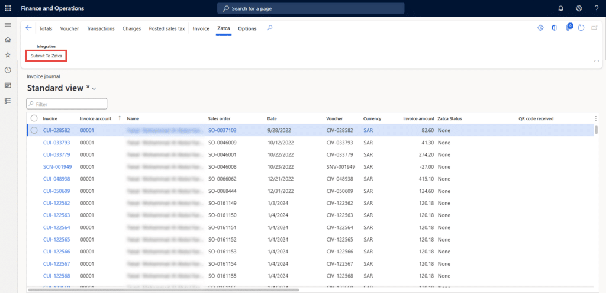Screen dimensions: 606x293
Task: Select the date 12/31/2022 cell
Action: (x=281, y=191)
